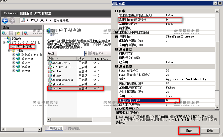Click the disconnect icon in Connections toolbar
The image size is (223, 137).
tap(26, 33)
